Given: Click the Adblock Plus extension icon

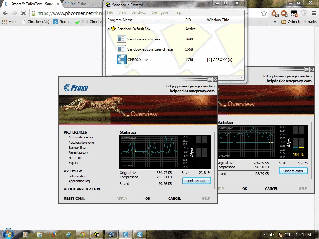Looking at the screenshot, I should (284, 13).
